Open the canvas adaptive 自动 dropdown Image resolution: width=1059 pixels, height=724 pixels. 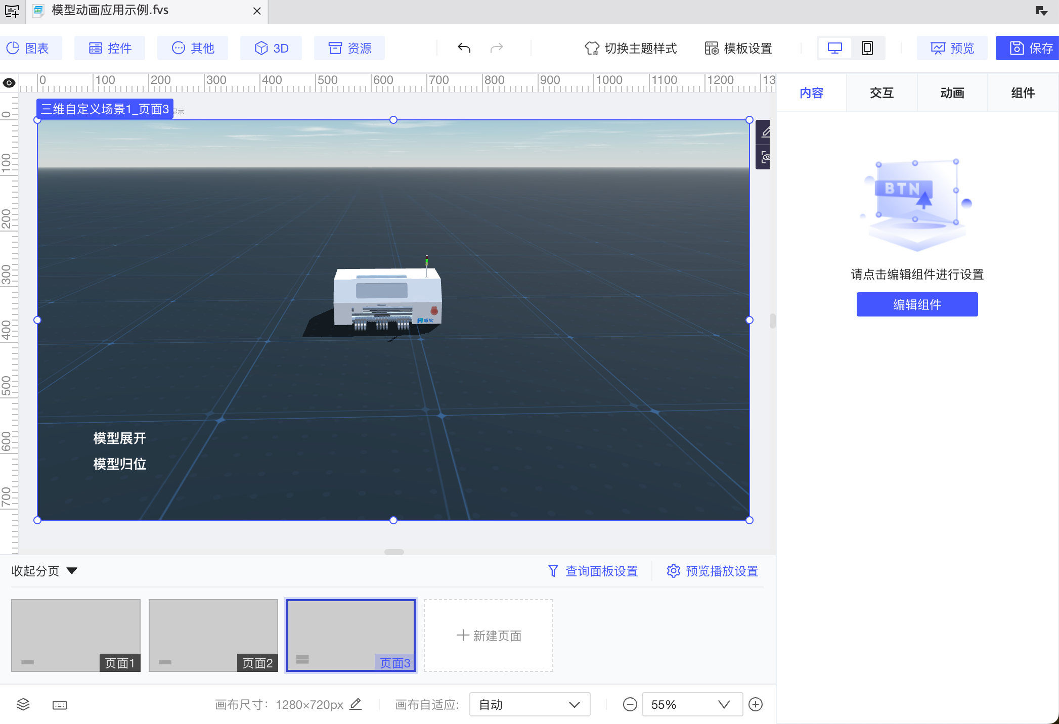coord(529,704)
